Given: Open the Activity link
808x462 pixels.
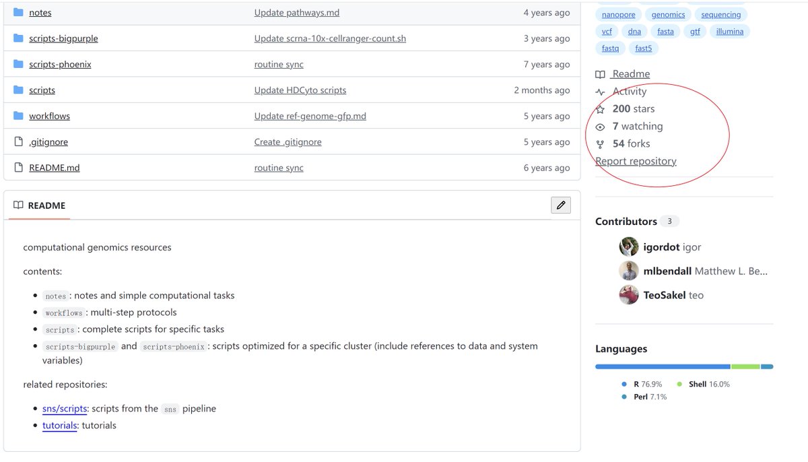Looking at the screenshot, I should click(x=630, y=92).
